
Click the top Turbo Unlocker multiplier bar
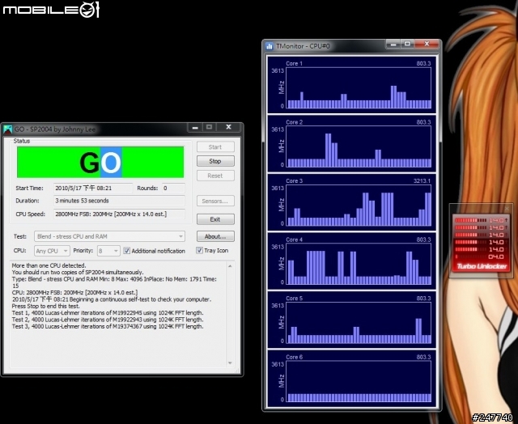(x=480, y=220)
